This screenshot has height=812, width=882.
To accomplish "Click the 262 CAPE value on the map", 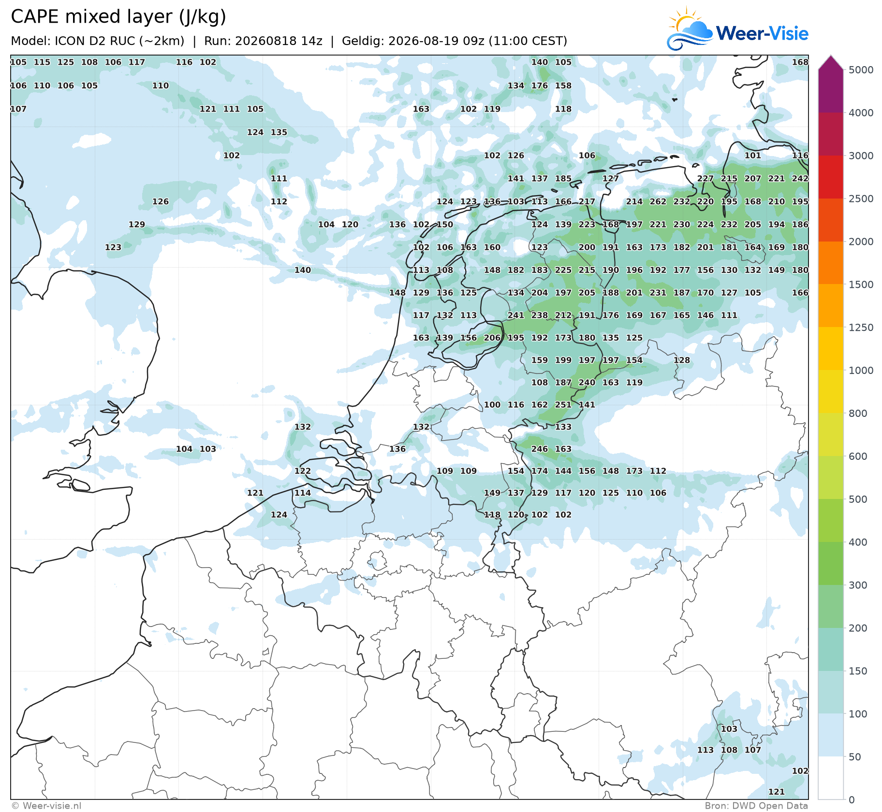I will pos(658,201).
